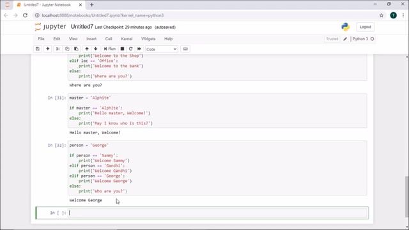Open the command palette keyboard icon
The width and height of the screenshot is (409, 230).
click(x=185, y=49)
